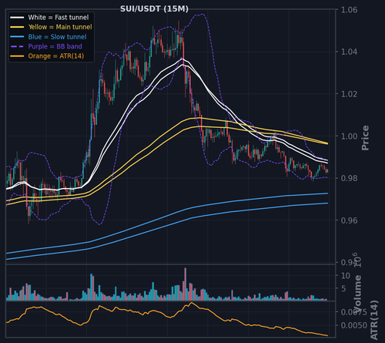This screenshot has width=385, height=343.
Task: Click the 1.02 price axis label
Action: [x=349, y=94]
